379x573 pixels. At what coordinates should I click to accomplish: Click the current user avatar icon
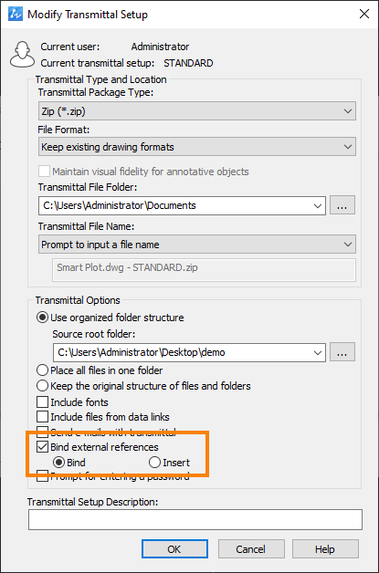coord(22,55)
